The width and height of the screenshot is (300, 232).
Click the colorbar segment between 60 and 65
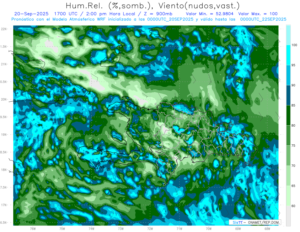tap(288, 196)
